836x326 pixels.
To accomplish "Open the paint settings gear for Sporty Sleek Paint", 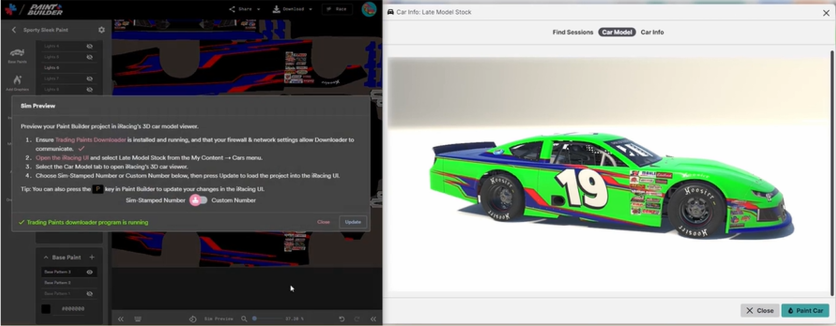I will point(101,30).
